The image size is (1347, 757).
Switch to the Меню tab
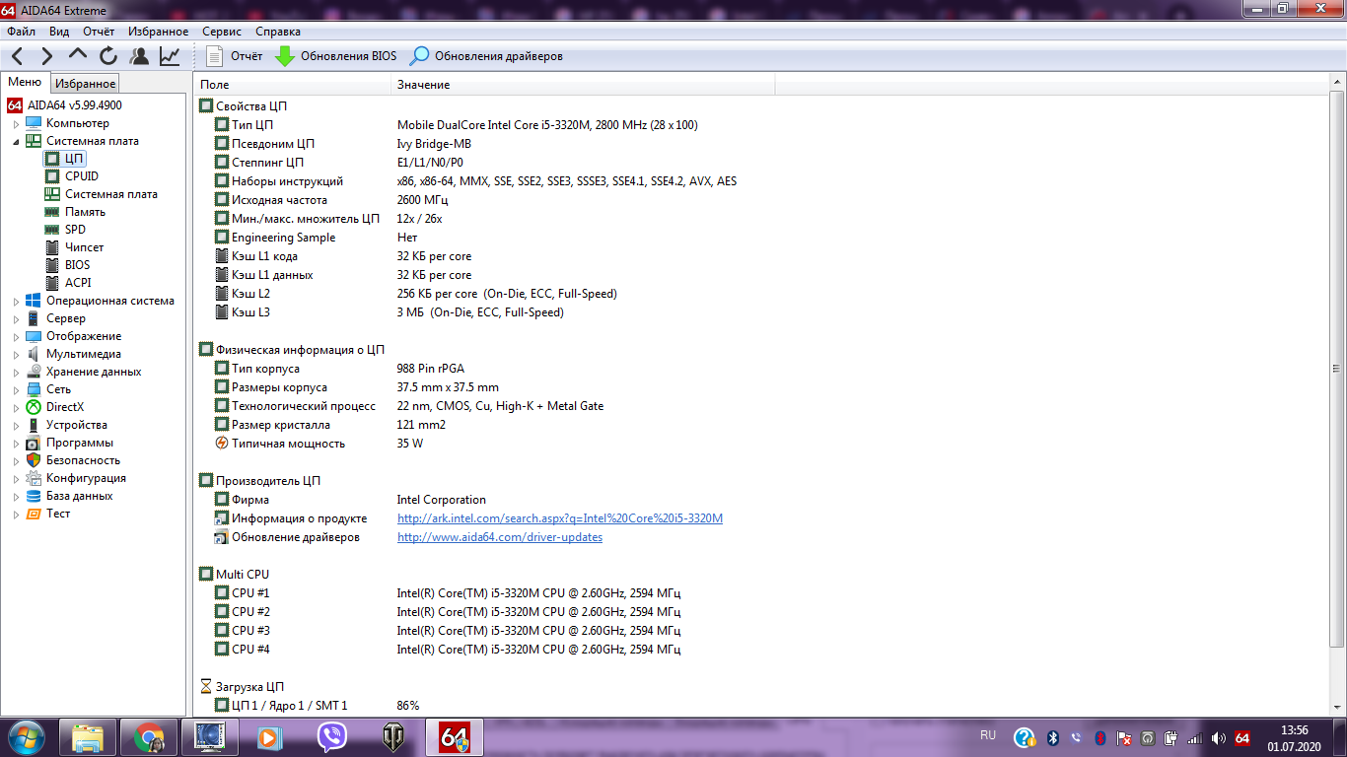coord(25,83)
